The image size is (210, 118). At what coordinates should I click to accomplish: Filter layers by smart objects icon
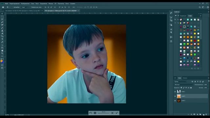tap(203, 82)
